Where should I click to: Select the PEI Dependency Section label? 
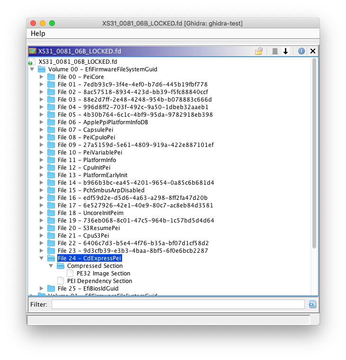coord(99,281)
